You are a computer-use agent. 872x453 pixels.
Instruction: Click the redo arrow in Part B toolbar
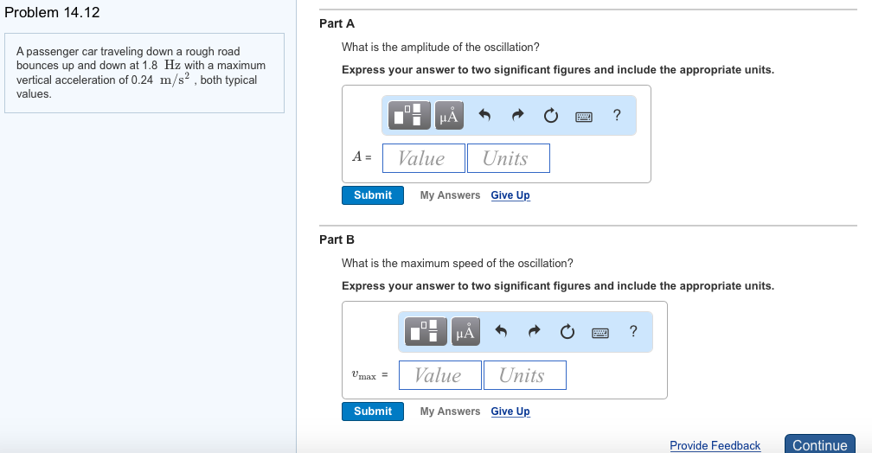[x=535, y=331]
